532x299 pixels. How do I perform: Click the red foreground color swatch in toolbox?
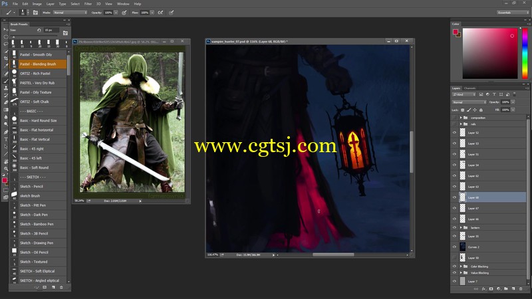click(5, 180)
